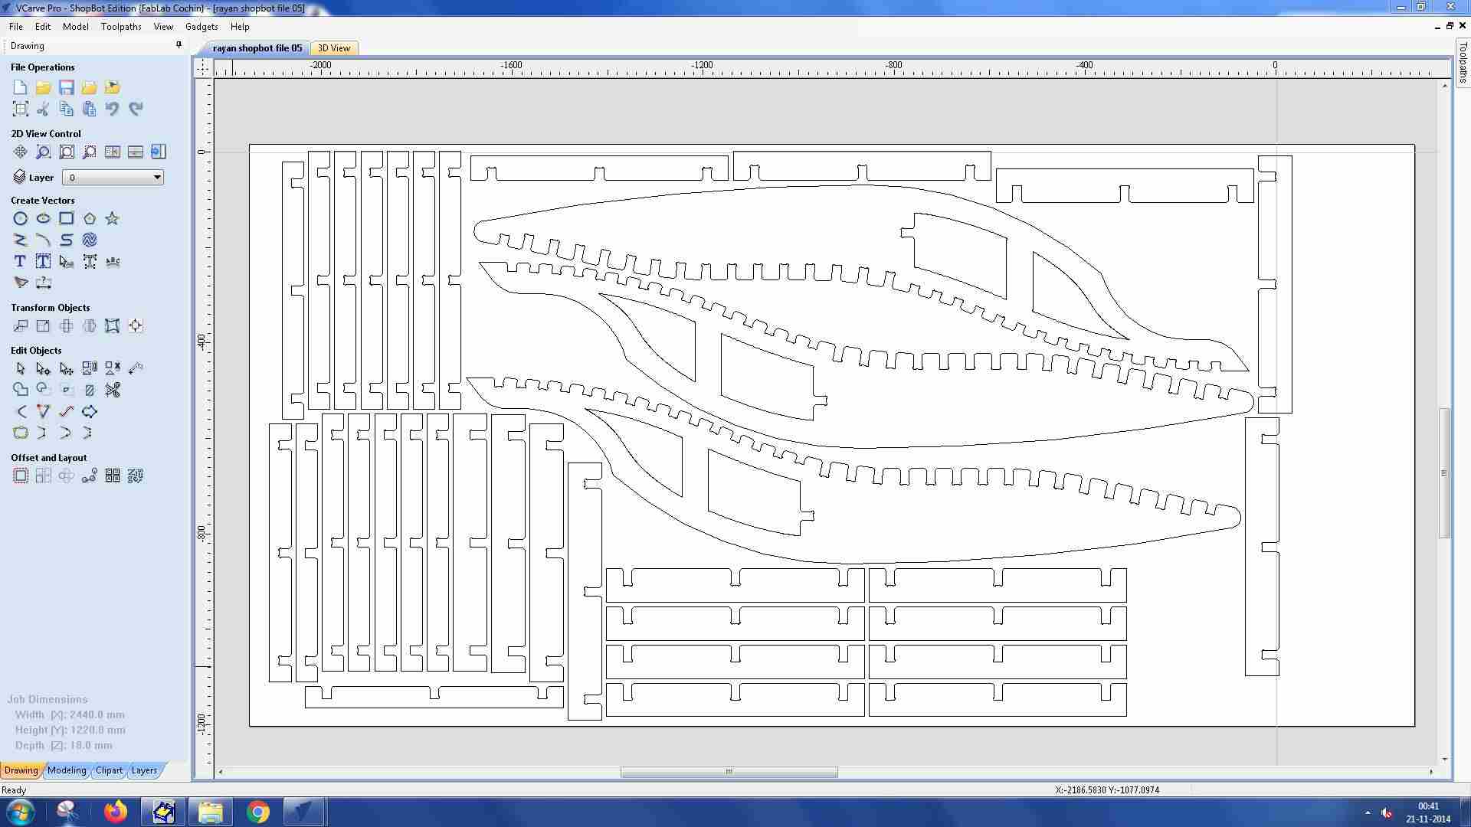Click the Draw Circle tool icon
Viewport: 1471px width, 827px height.
(21, 219)
